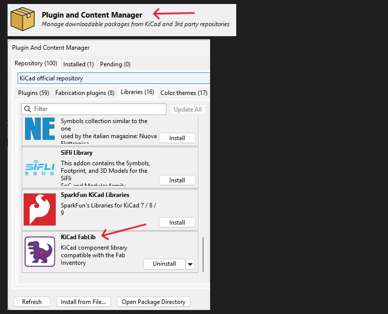Click the Plugin and Content Manager box icon
Viewport: 388px width, 314px height.
coord(23,19)
